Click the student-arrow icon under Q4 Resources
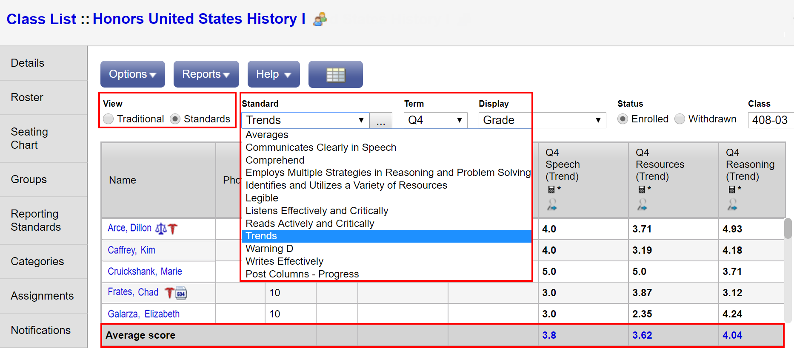 click(642, 205)
